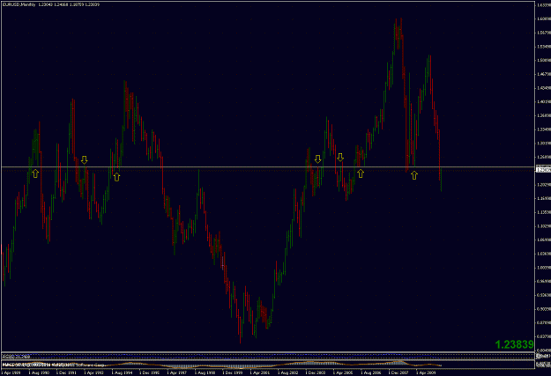The width and height of the screenshot is (551, 376).
Task: Click the '1 Aug 2006' date on the time axis
Action: [x=371, y=372]
